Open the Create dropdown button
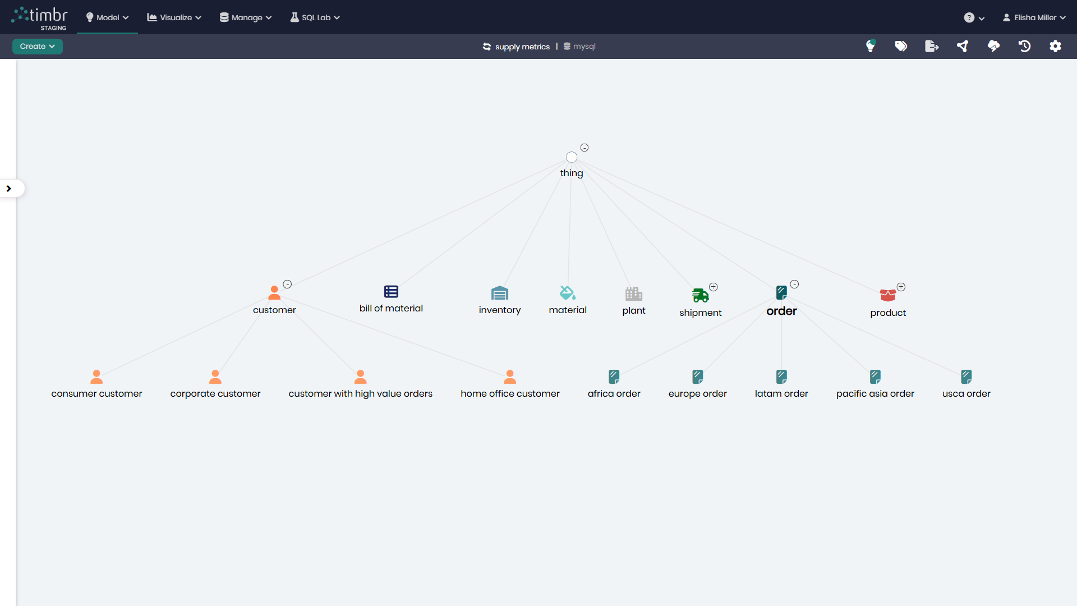Viewport: 1077px width, 606px height. (37, 46)
